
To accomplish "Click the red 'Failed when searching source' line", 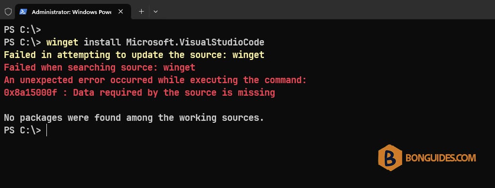I will tap(100, 68).
